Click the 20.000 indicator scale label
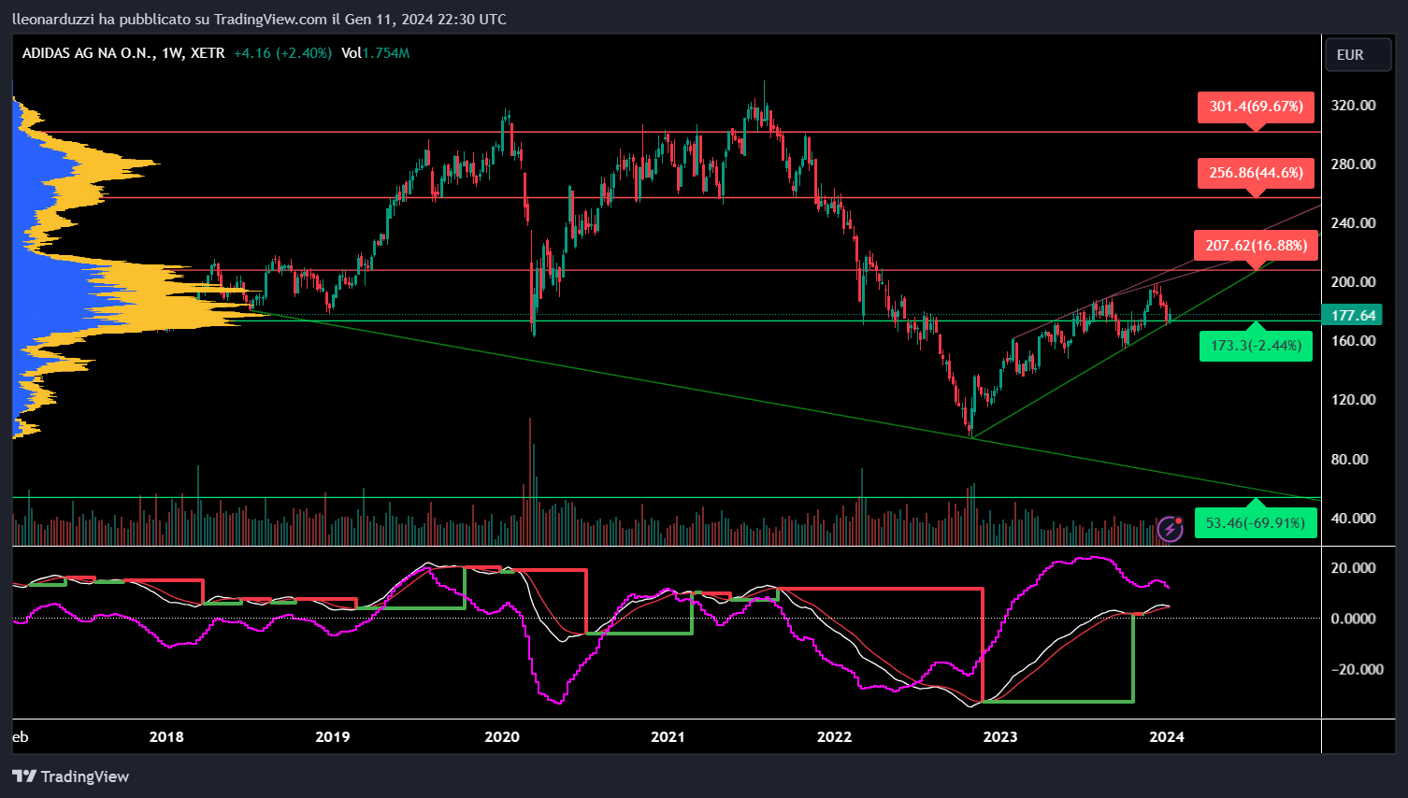Viewport: 1408px width, 798px height. [1354, 568]
